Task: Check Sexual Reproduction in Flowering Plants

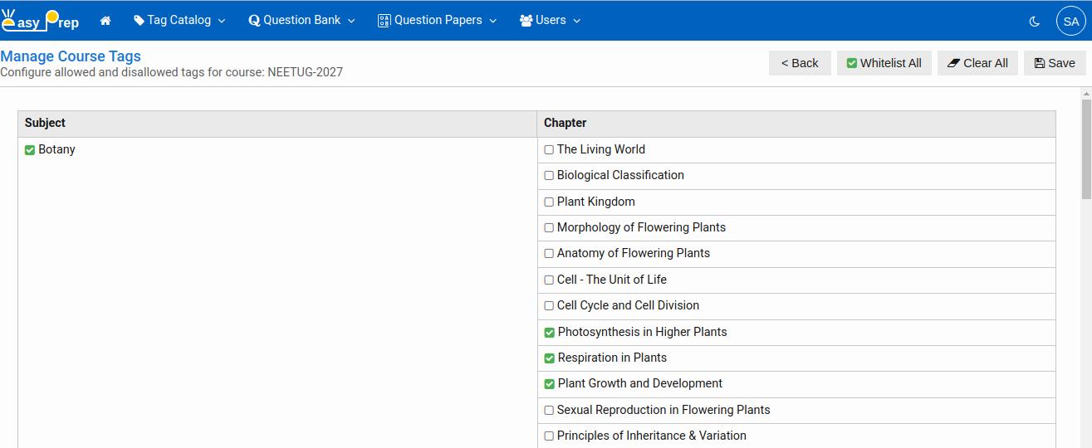Action: click(x=549, y=411)
